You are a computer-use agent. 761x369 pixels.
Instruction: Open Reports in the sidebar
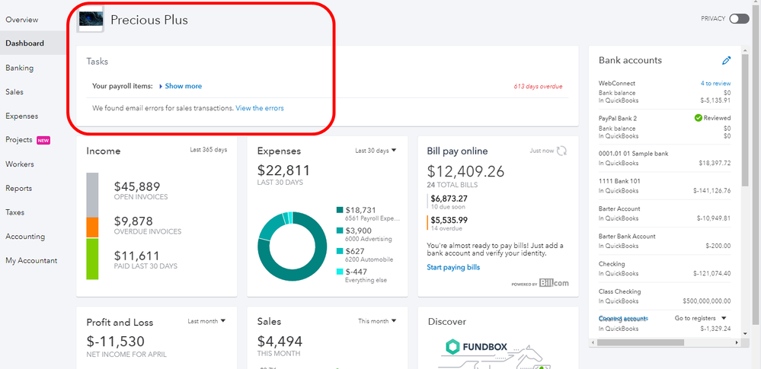19,188
